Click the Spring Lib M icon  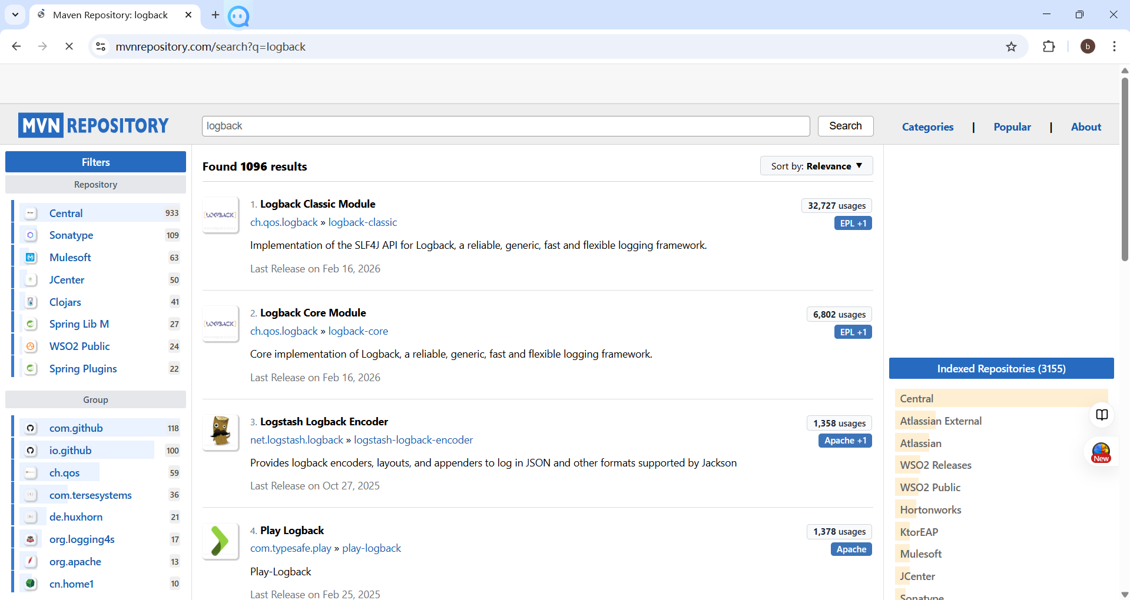pyautogui.click(x=31, y=324)
